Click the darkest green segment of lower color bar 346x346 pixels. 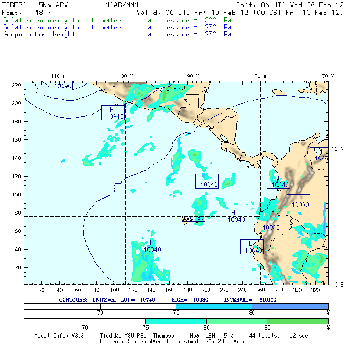pos(297,321)
